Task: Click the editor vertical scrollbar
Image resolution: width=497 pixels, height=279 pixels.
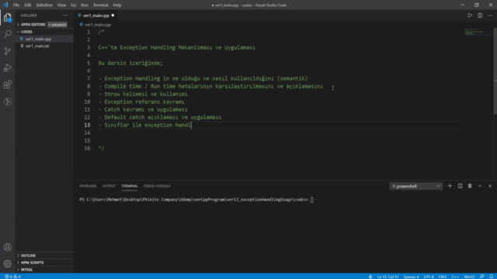Action: pos(495,71)
